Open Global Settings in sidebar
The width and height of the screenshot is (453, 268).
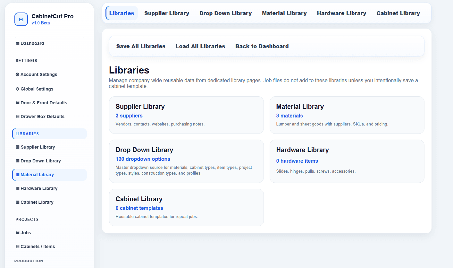(34, 89)
